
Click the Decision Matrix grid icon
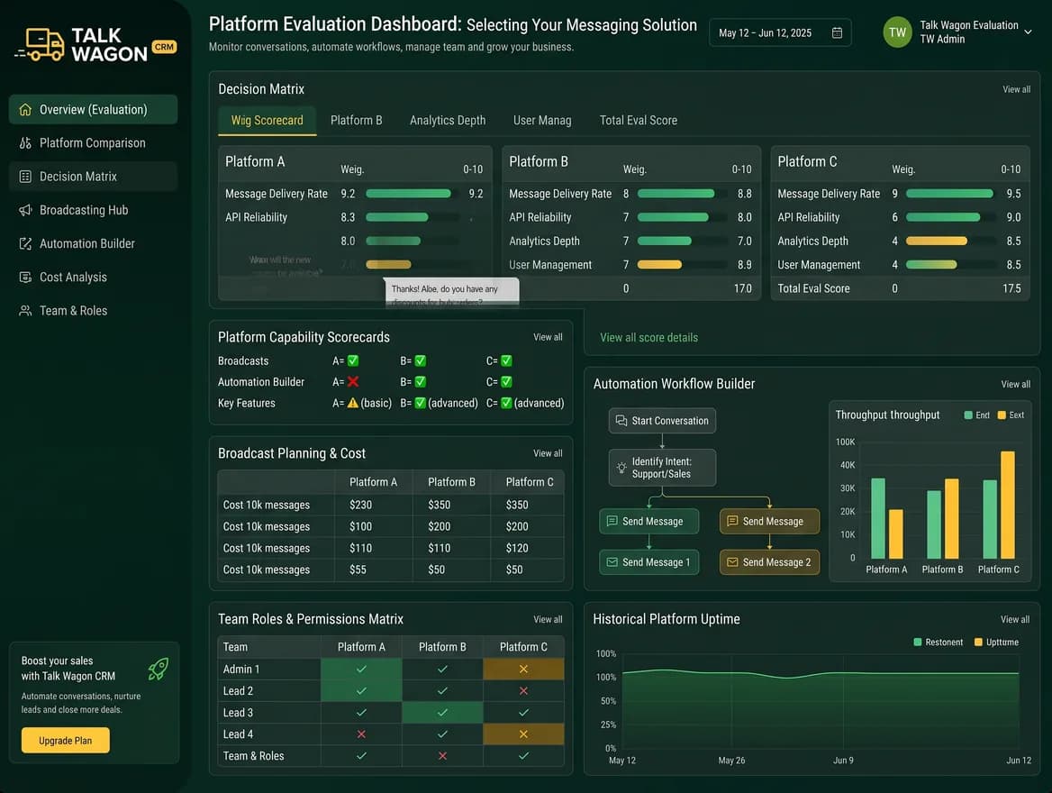(x=25, y=177)
